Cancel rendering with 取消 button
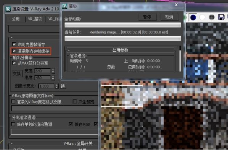 [x=169, y=17]
